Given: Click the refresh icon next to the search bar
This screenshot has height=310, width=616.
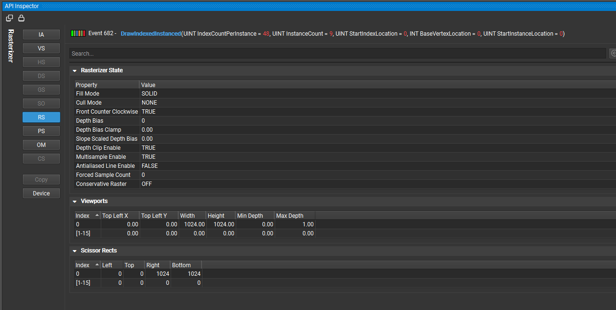Looking at the screenshot, I should (x=613, y=53).
